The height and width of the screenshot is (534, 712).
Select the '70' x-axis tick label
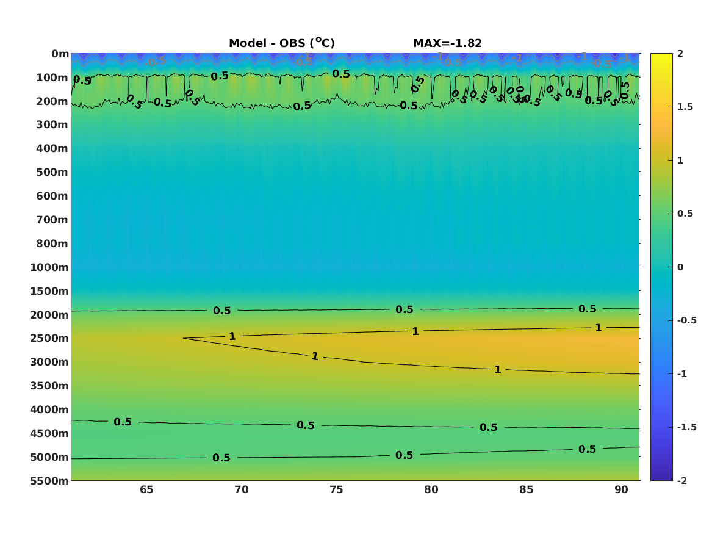pos(242,490)
